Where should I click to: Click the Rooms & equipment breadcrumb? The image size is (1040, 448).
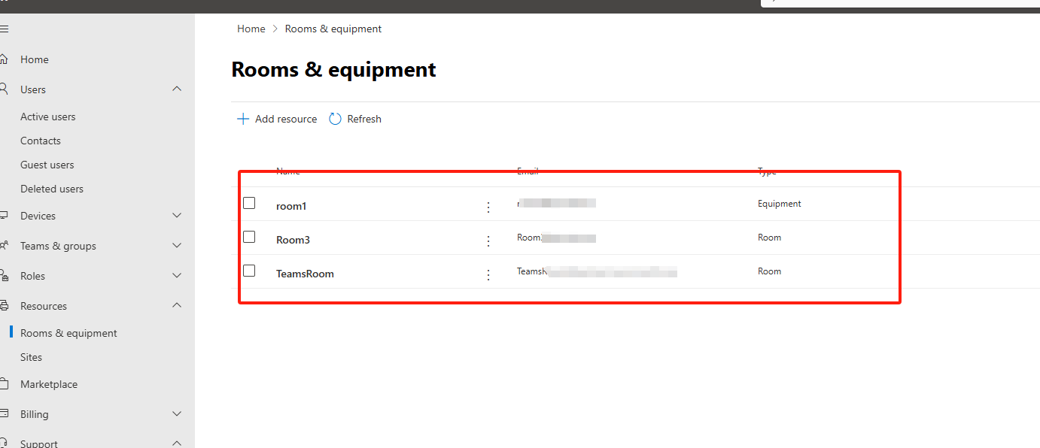[333, 29]
